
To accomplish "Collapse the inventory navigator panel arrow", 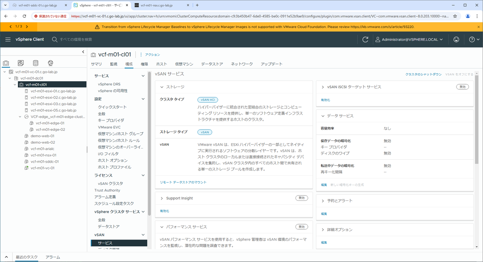I will [83, 52].
